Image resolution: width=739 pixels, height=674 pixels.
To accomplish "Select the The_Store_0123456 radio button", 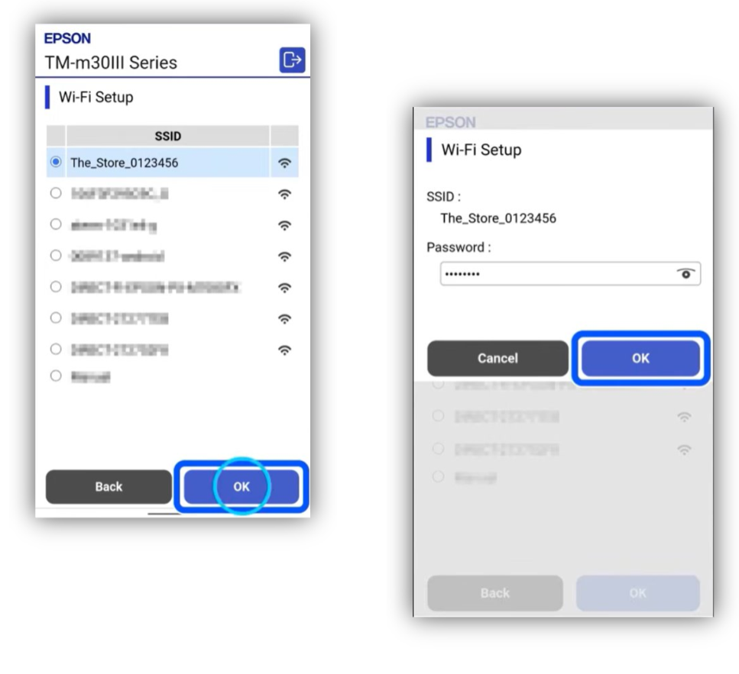I will tap(56, 162).
